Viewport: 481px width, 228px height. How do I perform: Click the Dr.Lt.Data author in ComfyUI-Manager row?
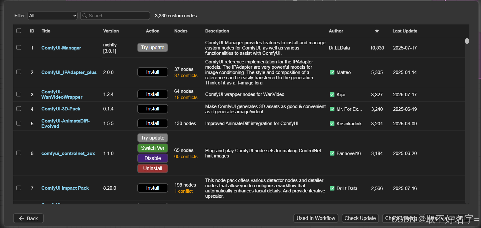[339, 48]
